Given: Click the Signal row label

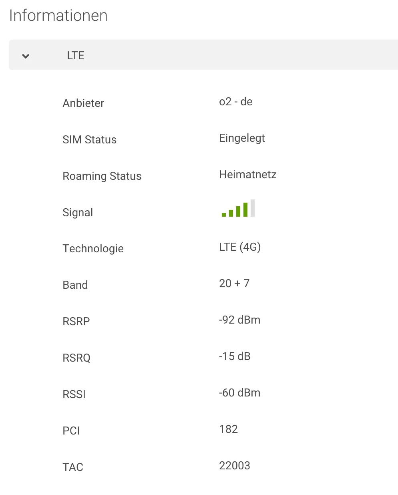Looking at the screenshot, I should pos(78,213).
